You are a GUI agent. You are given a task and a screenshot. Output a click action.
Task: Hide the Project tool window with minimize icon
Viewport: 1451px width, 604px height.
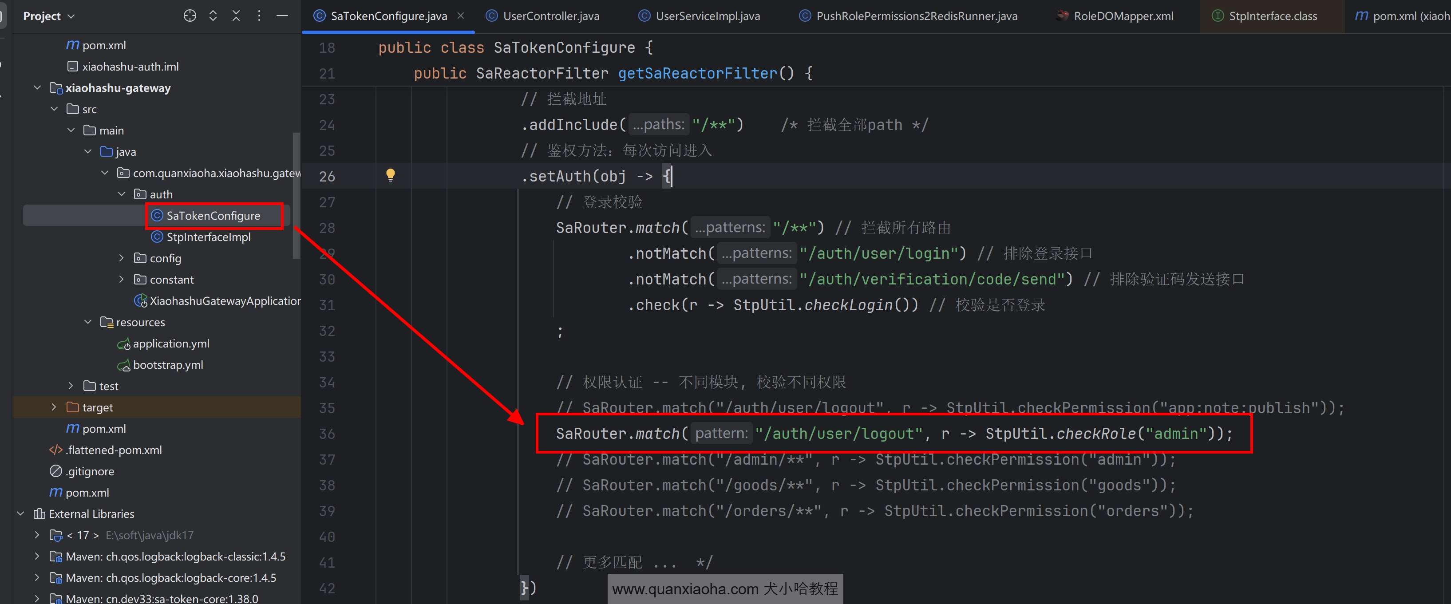point(282,16)
